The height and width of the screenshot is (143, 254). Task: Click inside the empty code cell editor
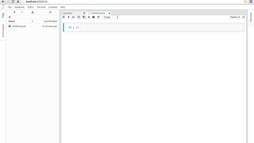point(162,27)
